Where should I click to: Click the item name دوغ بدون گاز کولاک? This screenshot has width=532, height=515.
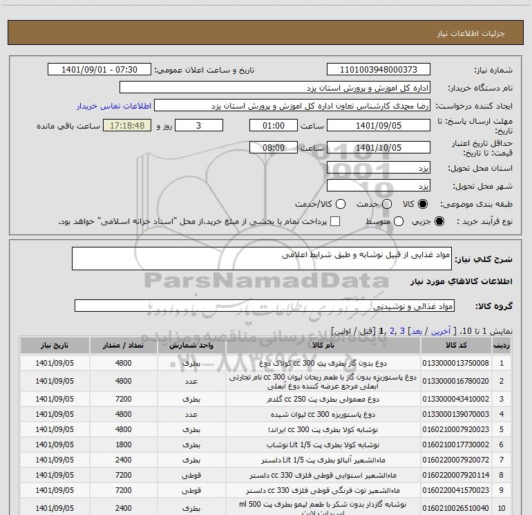(x=323, y=363)
